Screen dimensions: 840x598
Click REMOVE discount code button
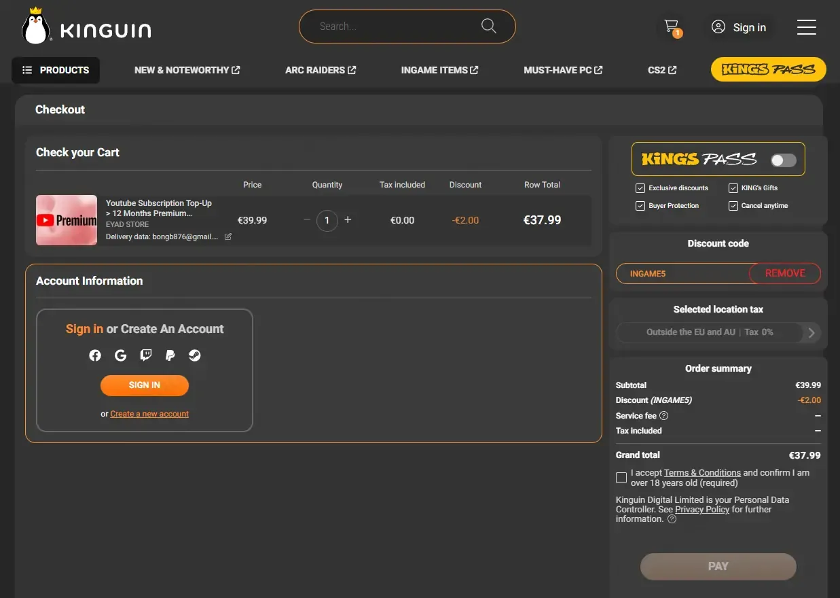tap(785, 273)
